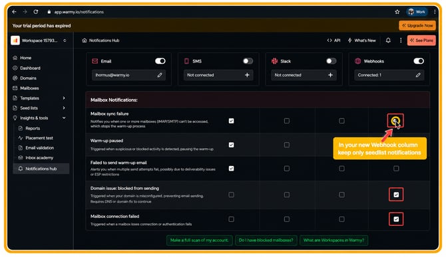The width and height of the screenshot is (446, 257).
Task: Open the browser three-dot menu
Action: click(435, 12)
